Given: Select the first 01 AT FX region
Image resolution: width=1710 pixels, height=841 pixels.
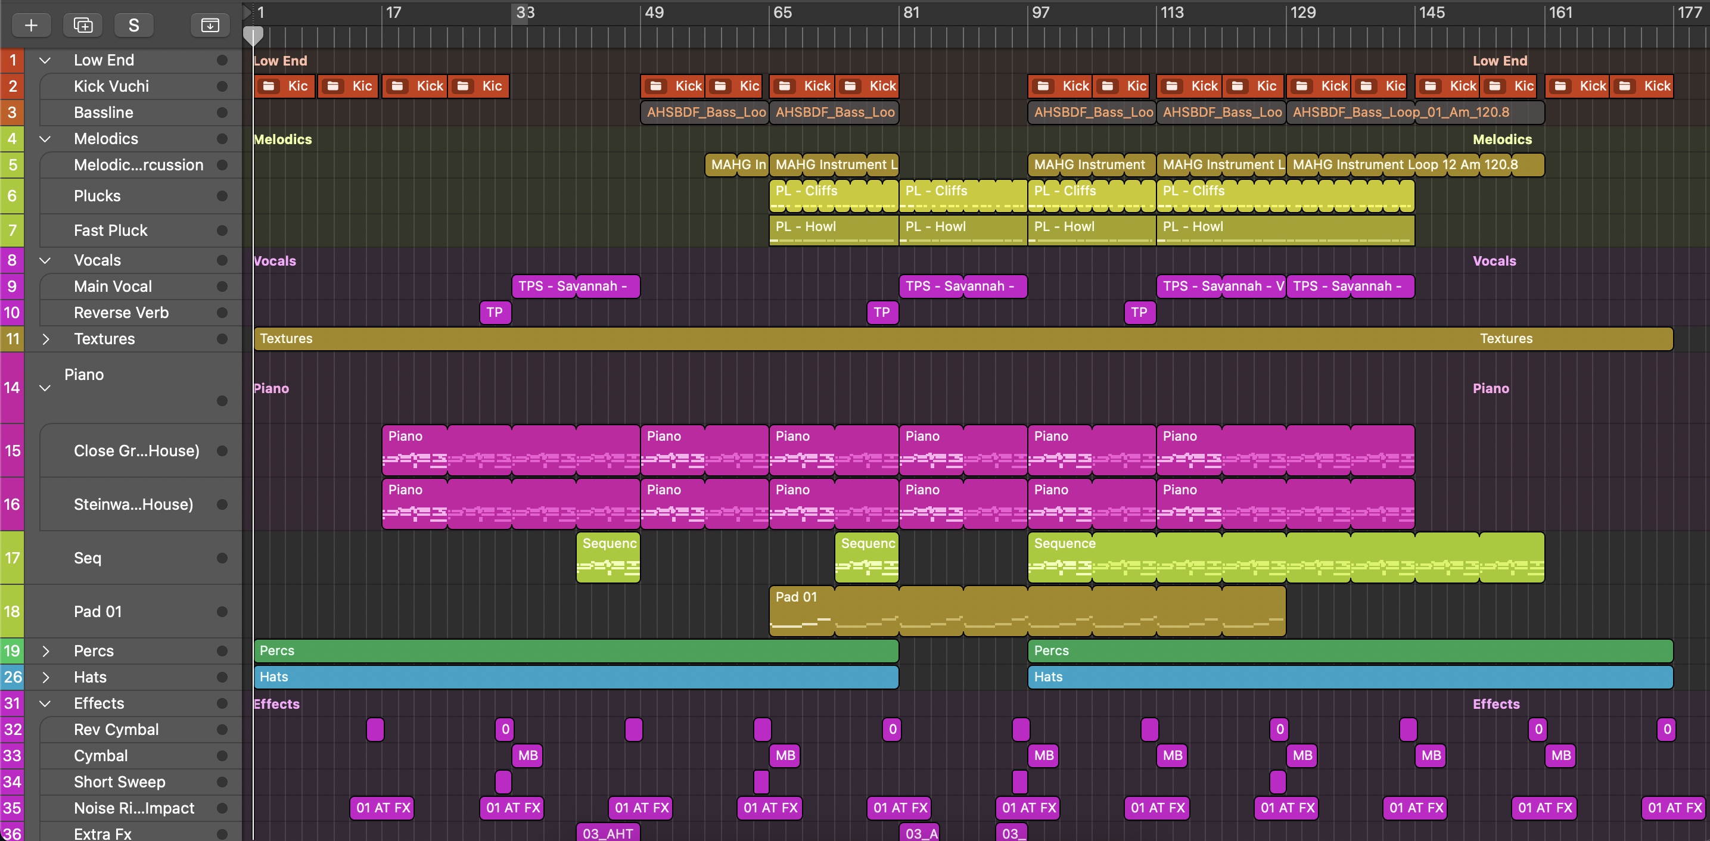Looking at the screenshot, I should coord(383,808).
